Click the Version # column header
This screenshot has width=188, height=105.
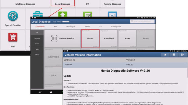pyautogui.click(x=131, y=60)
